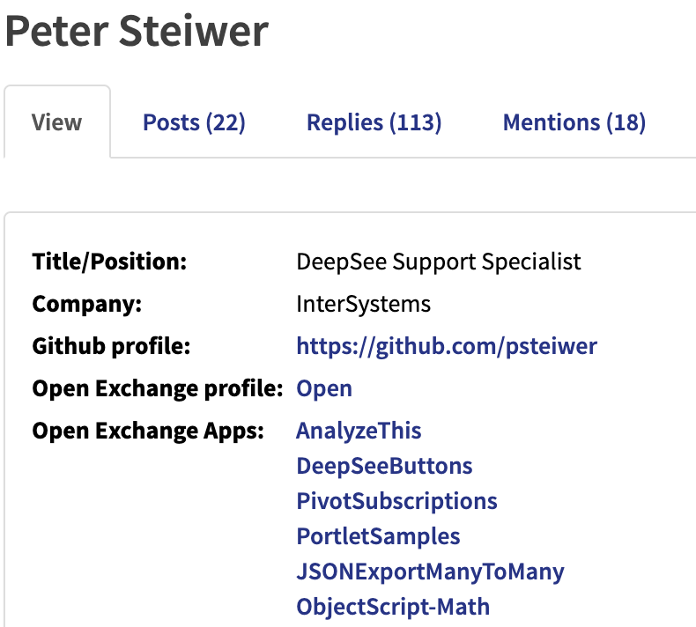Open the AnalyzeThis app link
Image resolution: width=696 pixels, height=627 pixels.
click(x=359, y=431)
